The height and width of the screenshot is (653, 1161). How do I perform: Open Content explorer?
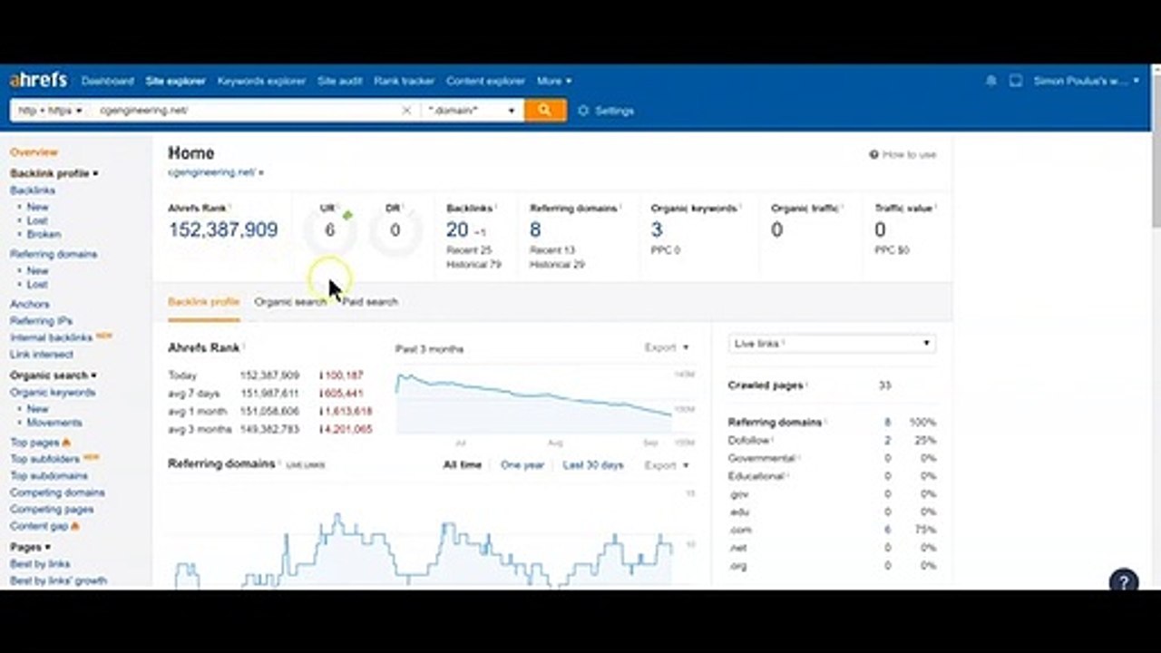(x=485, y=81)
